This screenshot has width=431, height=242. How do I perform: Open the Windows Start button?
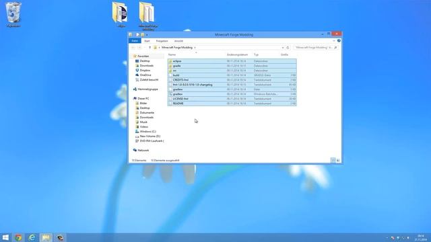[5, 237]
